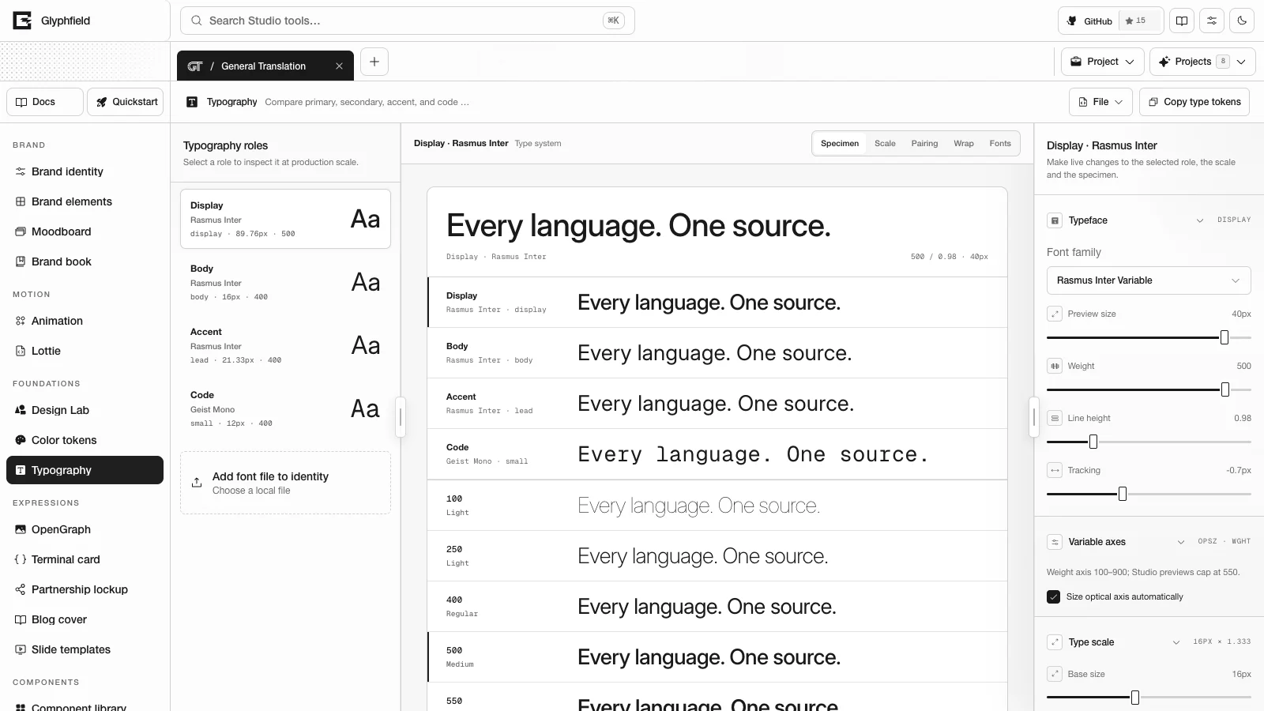Select the 100 Light weight row
Viewport: 1264px width, 711px height.
coord(717,506)
